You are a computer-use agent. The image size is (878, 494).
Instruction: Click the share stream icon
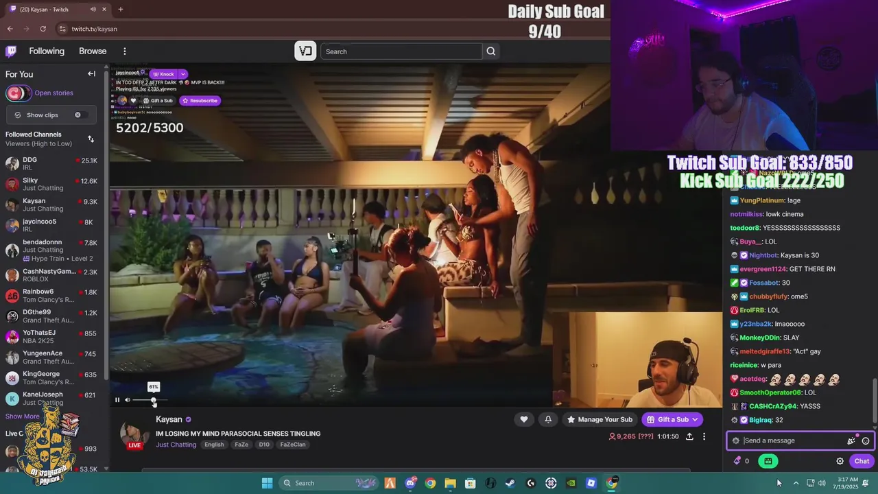[689, 436]
